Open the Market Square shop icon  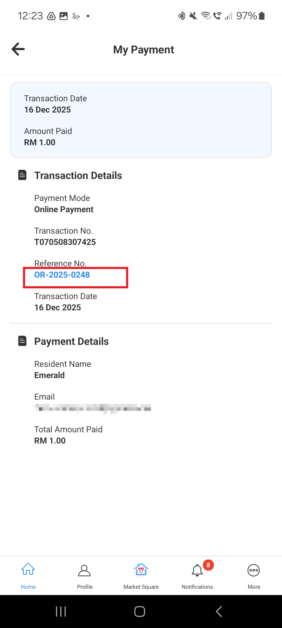[141, 570]
